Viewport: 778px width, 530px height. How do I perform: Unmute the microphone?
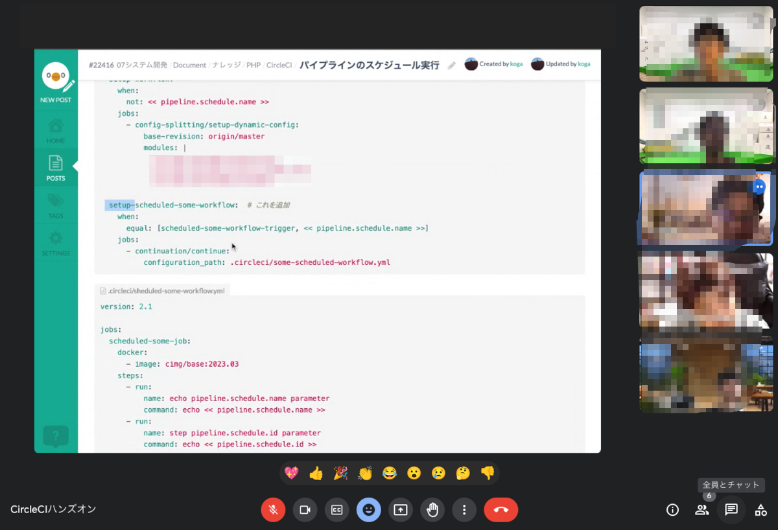click(273, 510)
